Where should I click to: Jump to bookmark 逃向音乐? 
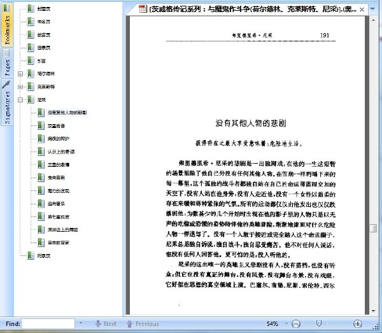pos(56,204)
